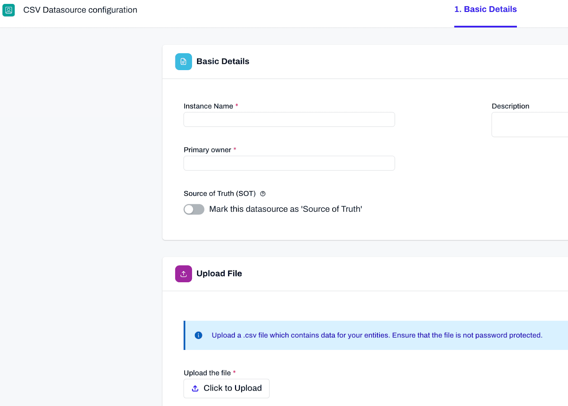Image resolution: width=568 pixels, height=406 pixels.
Task: Click the Primary owner label
Action: tap(207, 150)
